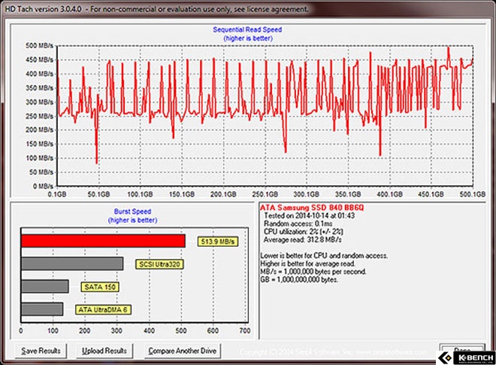Click the SCSI Ultra320 label
Screen dimensions: 496x365
(159, 264)
